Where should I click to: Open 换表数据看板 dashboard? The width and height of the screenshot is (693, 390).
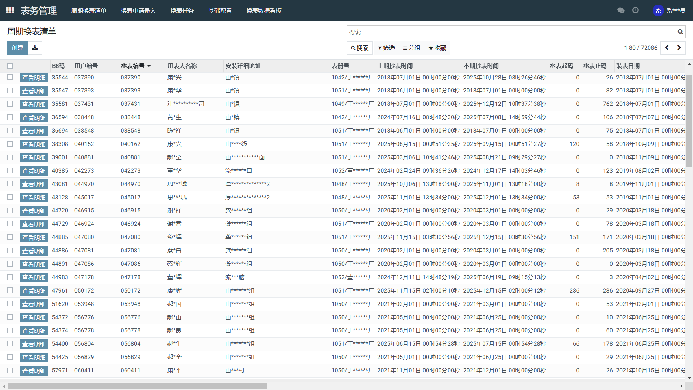[x=264, y=10]
